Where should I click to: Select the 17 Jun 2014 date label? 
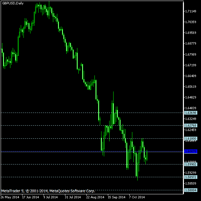pos(30,197)
